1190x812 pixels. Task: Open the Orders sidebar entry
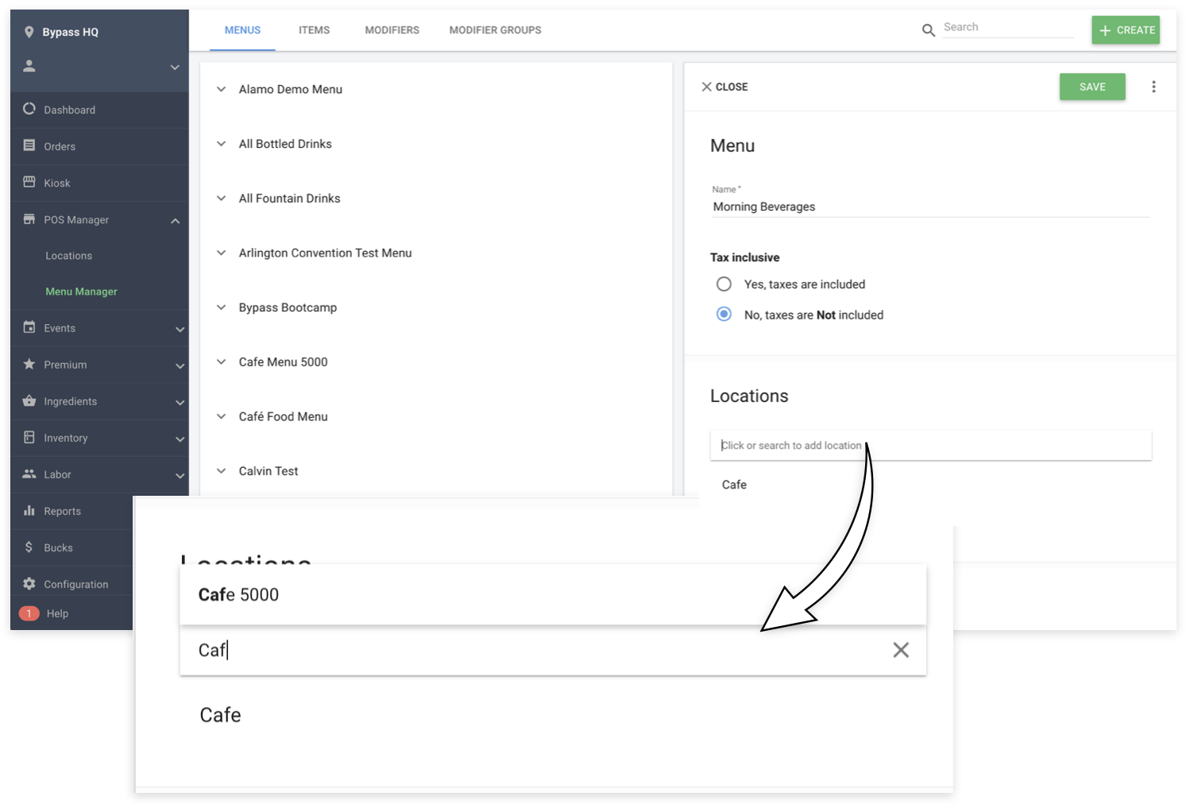point(99,146)
